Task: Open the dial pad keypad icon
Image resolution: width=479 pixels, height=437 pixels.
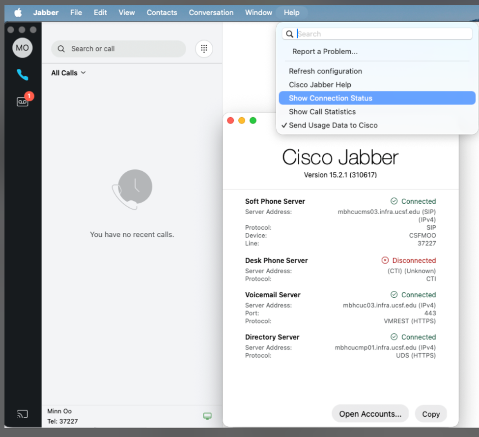Action: tap(204, 48)
